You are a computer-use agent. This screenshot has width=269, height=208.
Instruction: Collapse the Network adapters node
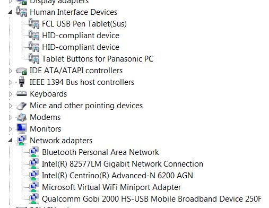pyautogui.click(x=11, y=141)
